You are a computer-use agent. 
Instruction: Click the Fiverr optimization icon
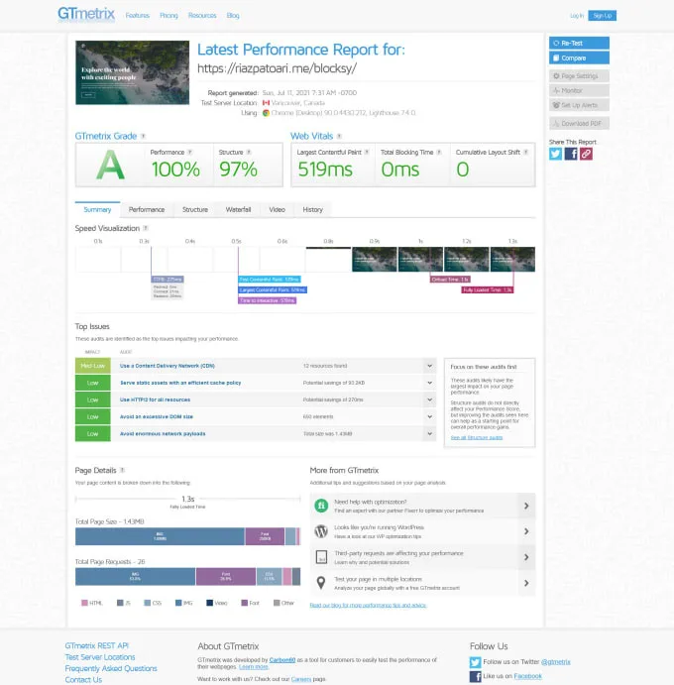(321, 506)
